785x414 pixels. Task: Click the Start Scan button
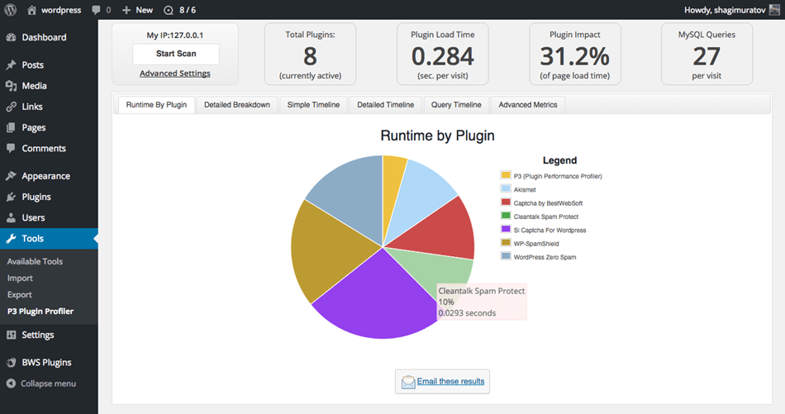176,54
